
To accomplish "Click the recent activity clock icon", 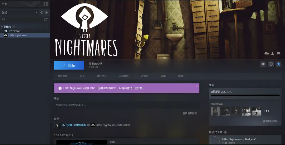I will point(42,12).
